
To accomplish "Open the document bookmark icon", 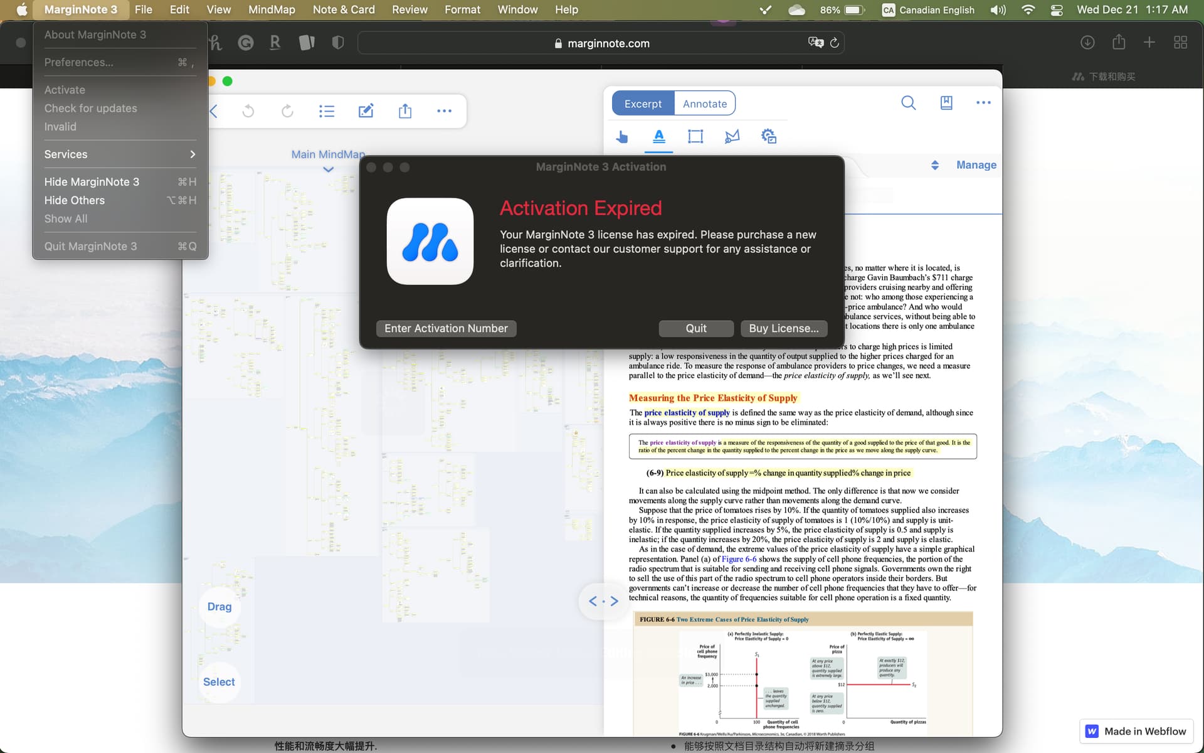I will 946,103.
